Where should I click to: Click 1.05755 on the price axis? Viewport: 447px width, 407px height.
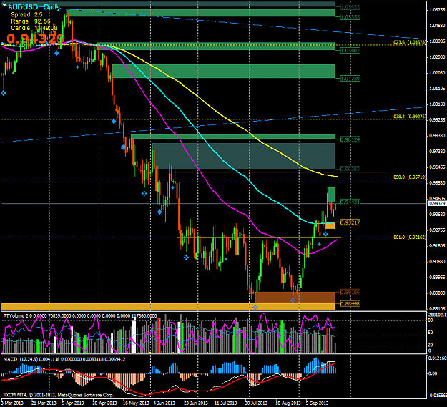pyautogui.click(x=437, y=10)
